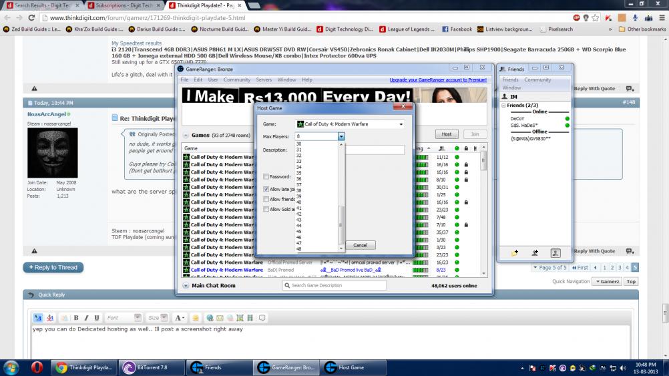The height and width of the screenshot is (376, 669).
Task: Click the new folder icon in Friends panel
Action: point(514,253)
